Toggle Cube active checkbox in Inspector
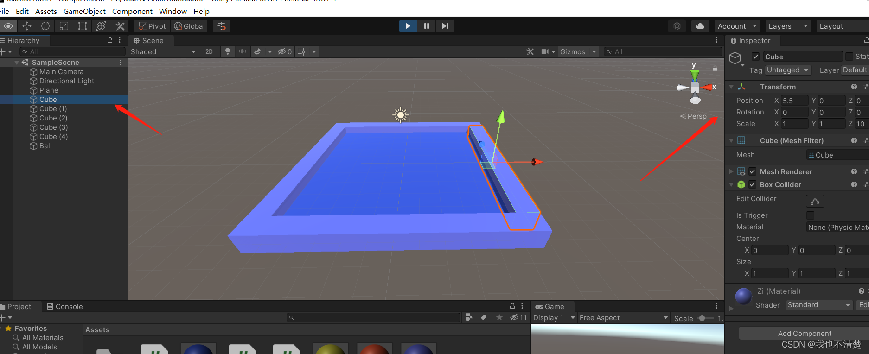The height and width of the screenshot is (354, 869). [x=756, y=57]
